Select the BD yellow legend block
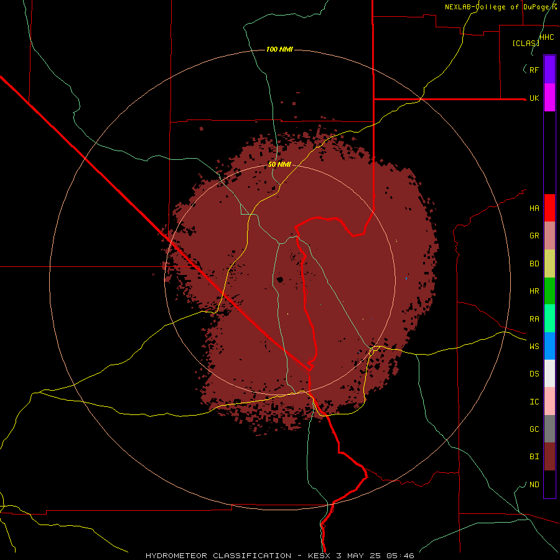This screenshot has width=560, height=560. tap(549, 263)
